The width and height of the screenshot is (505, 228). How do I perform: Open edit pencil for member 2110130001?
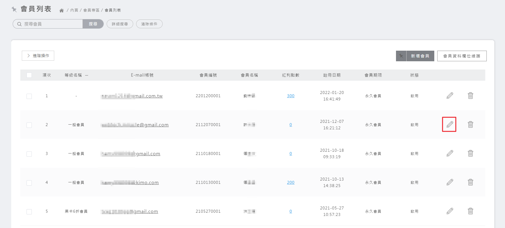450,182
